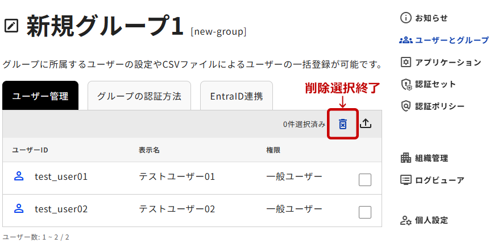
Task: Click the ユーザーID column header
Action: [x=30, y=150]
